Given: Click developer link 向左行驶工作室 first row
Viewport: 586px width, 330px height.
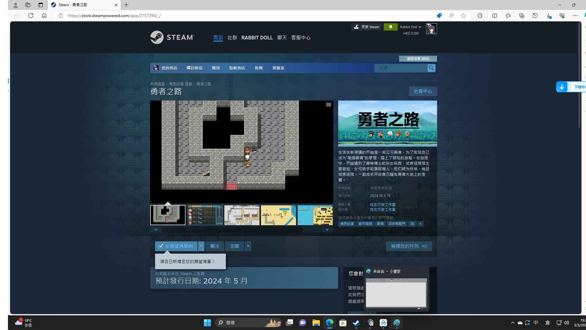Looking at the screenshot, I should 382,205.
